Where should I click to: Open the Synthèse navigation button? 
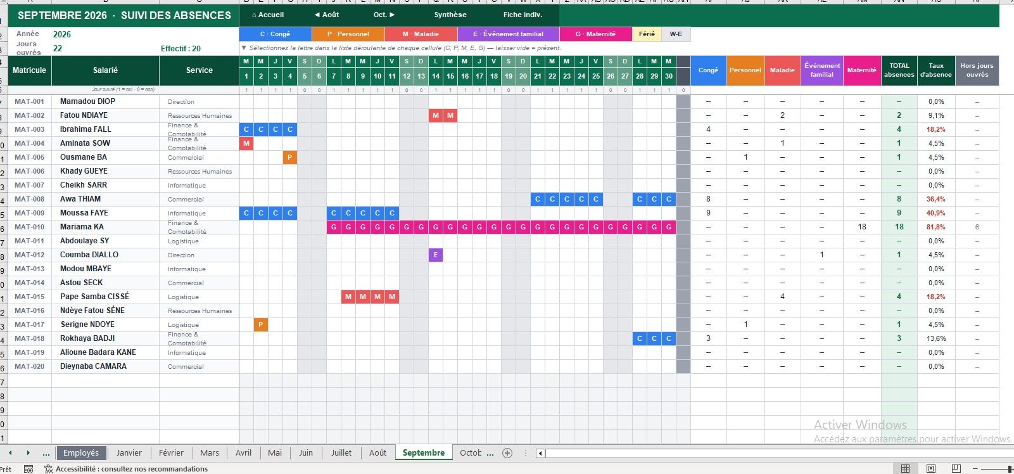coord(450,15)
